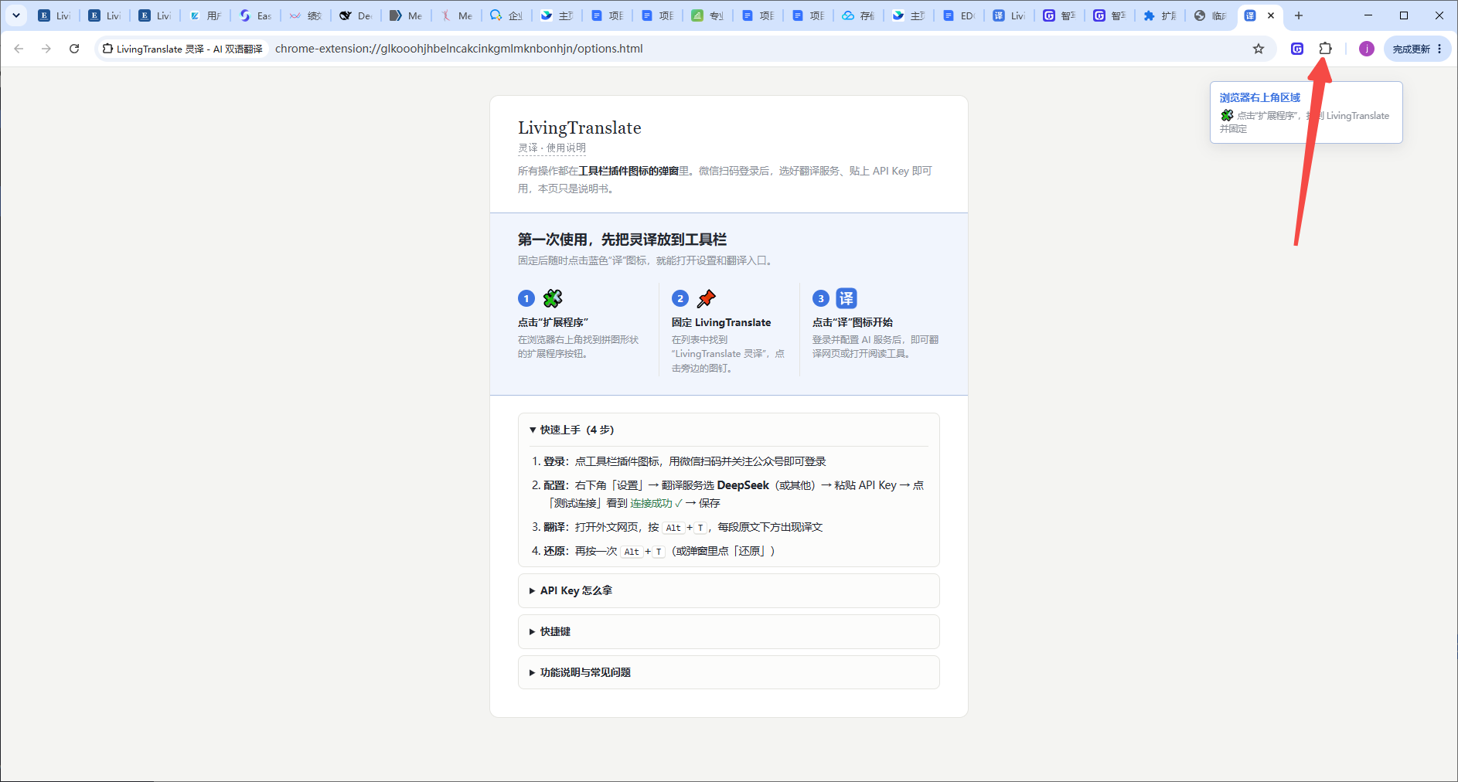Open the tab search dropdown chevron
Screen dimensions: 1458x782
pyautogui.click(x=15, y=15)
